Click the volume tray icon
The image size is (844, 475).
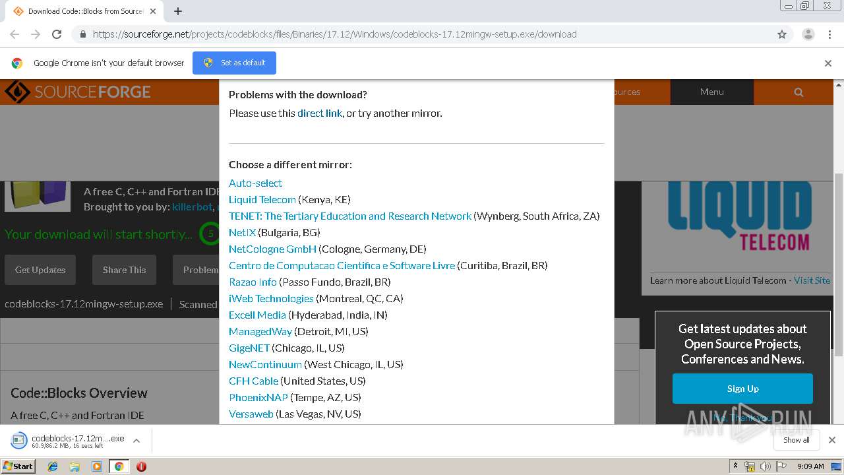(x=765, y=466)
